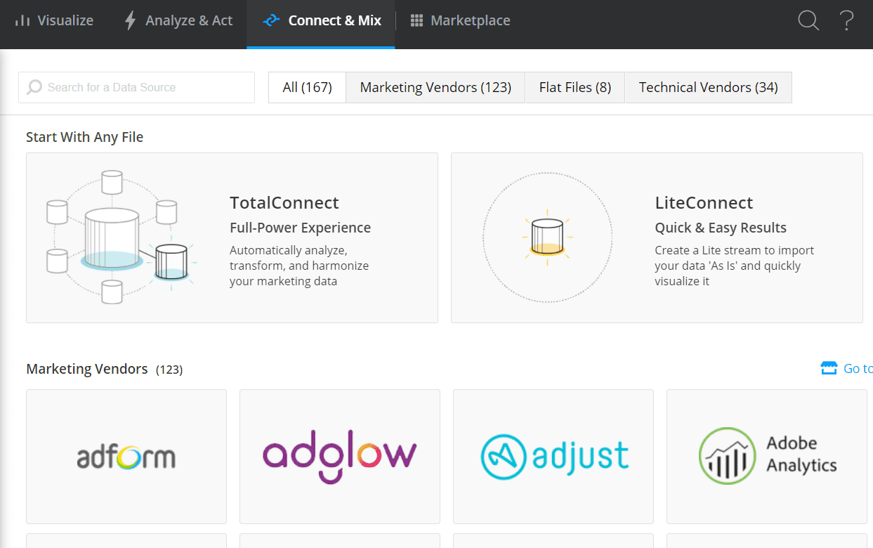Select the LiteConnect Quick & Easy Results card
Image resolution: width=873 pixels, height=548 pixels.
[657, 237]
